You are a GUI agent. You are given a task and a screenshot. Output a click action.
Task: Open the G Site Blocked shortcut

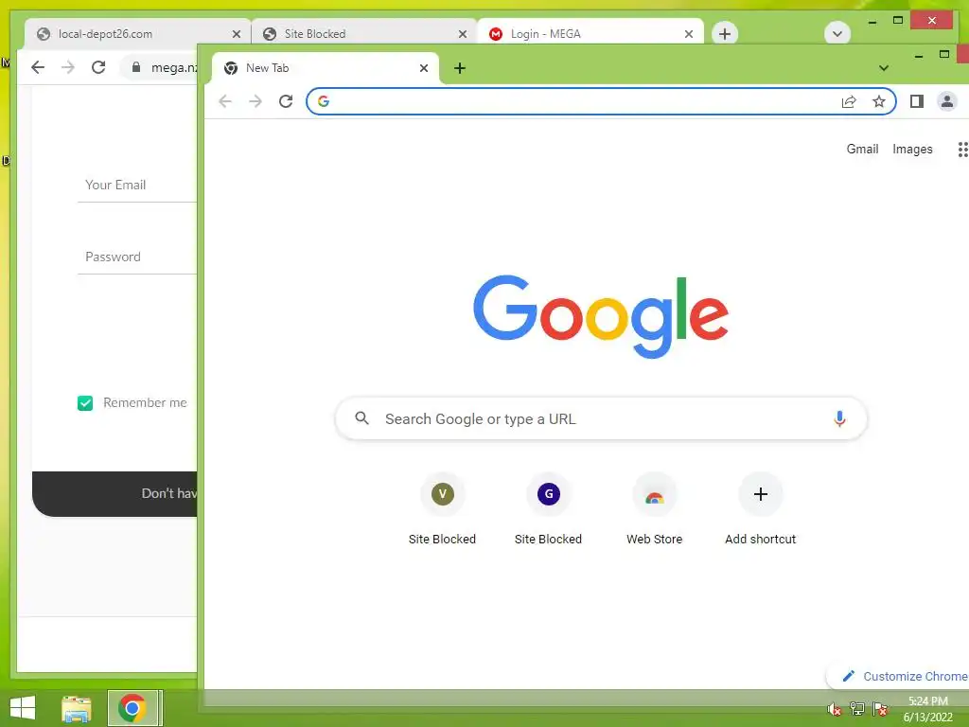(548, 510)
